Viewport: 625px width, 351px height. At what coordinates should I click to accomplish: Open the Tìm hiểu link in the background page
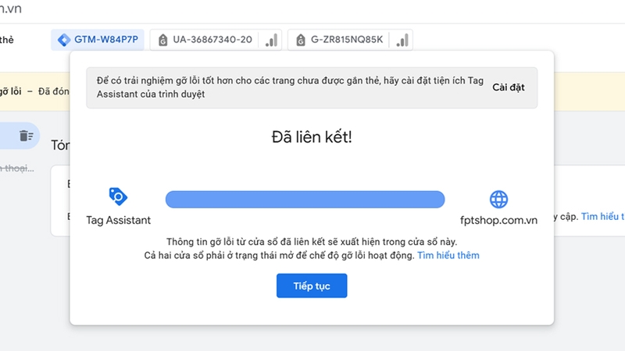click(602, 217)
